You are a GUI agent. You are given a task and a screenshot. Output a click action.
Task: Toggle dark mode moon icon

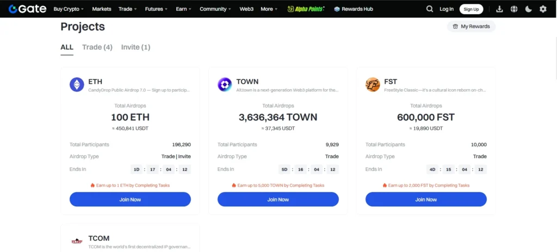coord(529,9)
